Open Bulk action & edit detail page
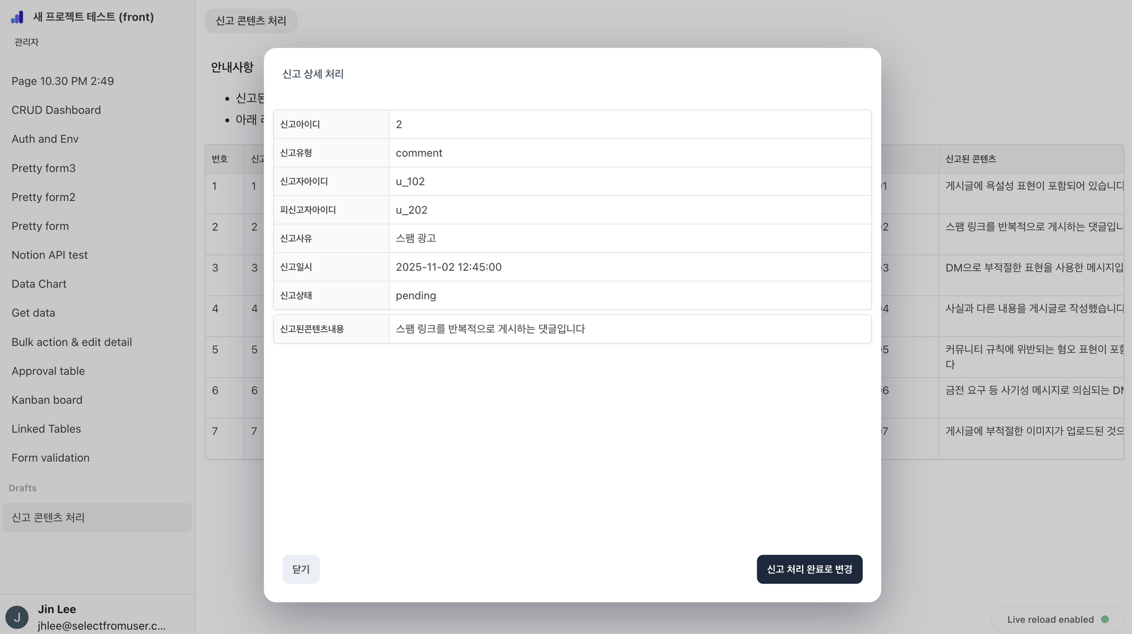1132x634 pixels. point(71,342)
